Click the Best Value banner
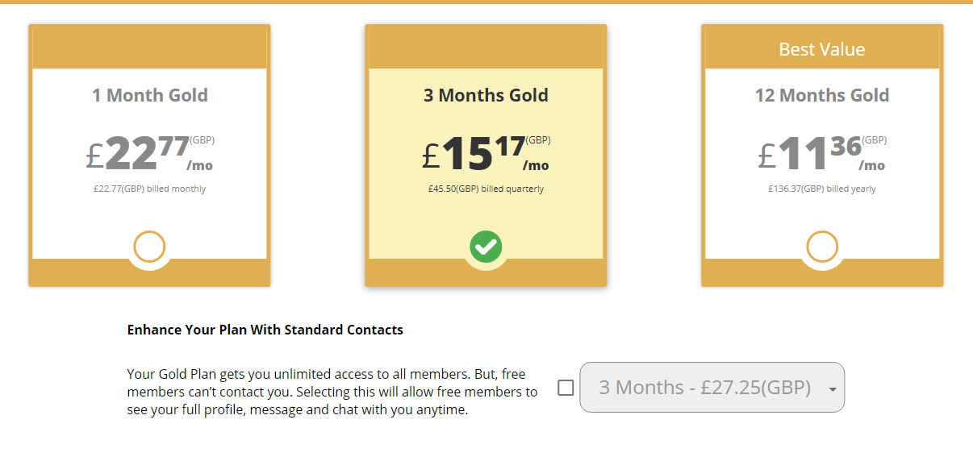 [x=822, y=49]
